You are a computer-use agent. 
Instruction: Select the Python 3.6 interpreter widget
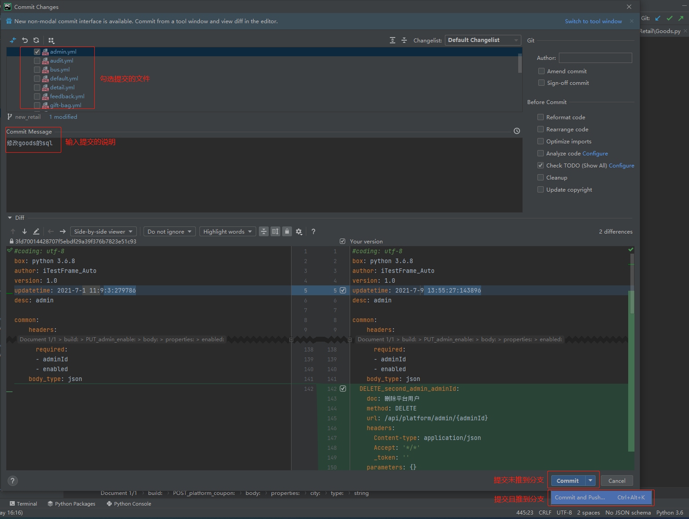[x=669, y=512]
